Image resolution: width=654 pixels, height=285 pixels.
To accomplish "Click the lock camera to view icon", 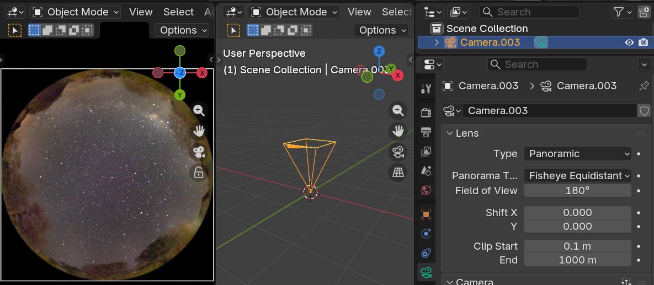I will [199, 173].
